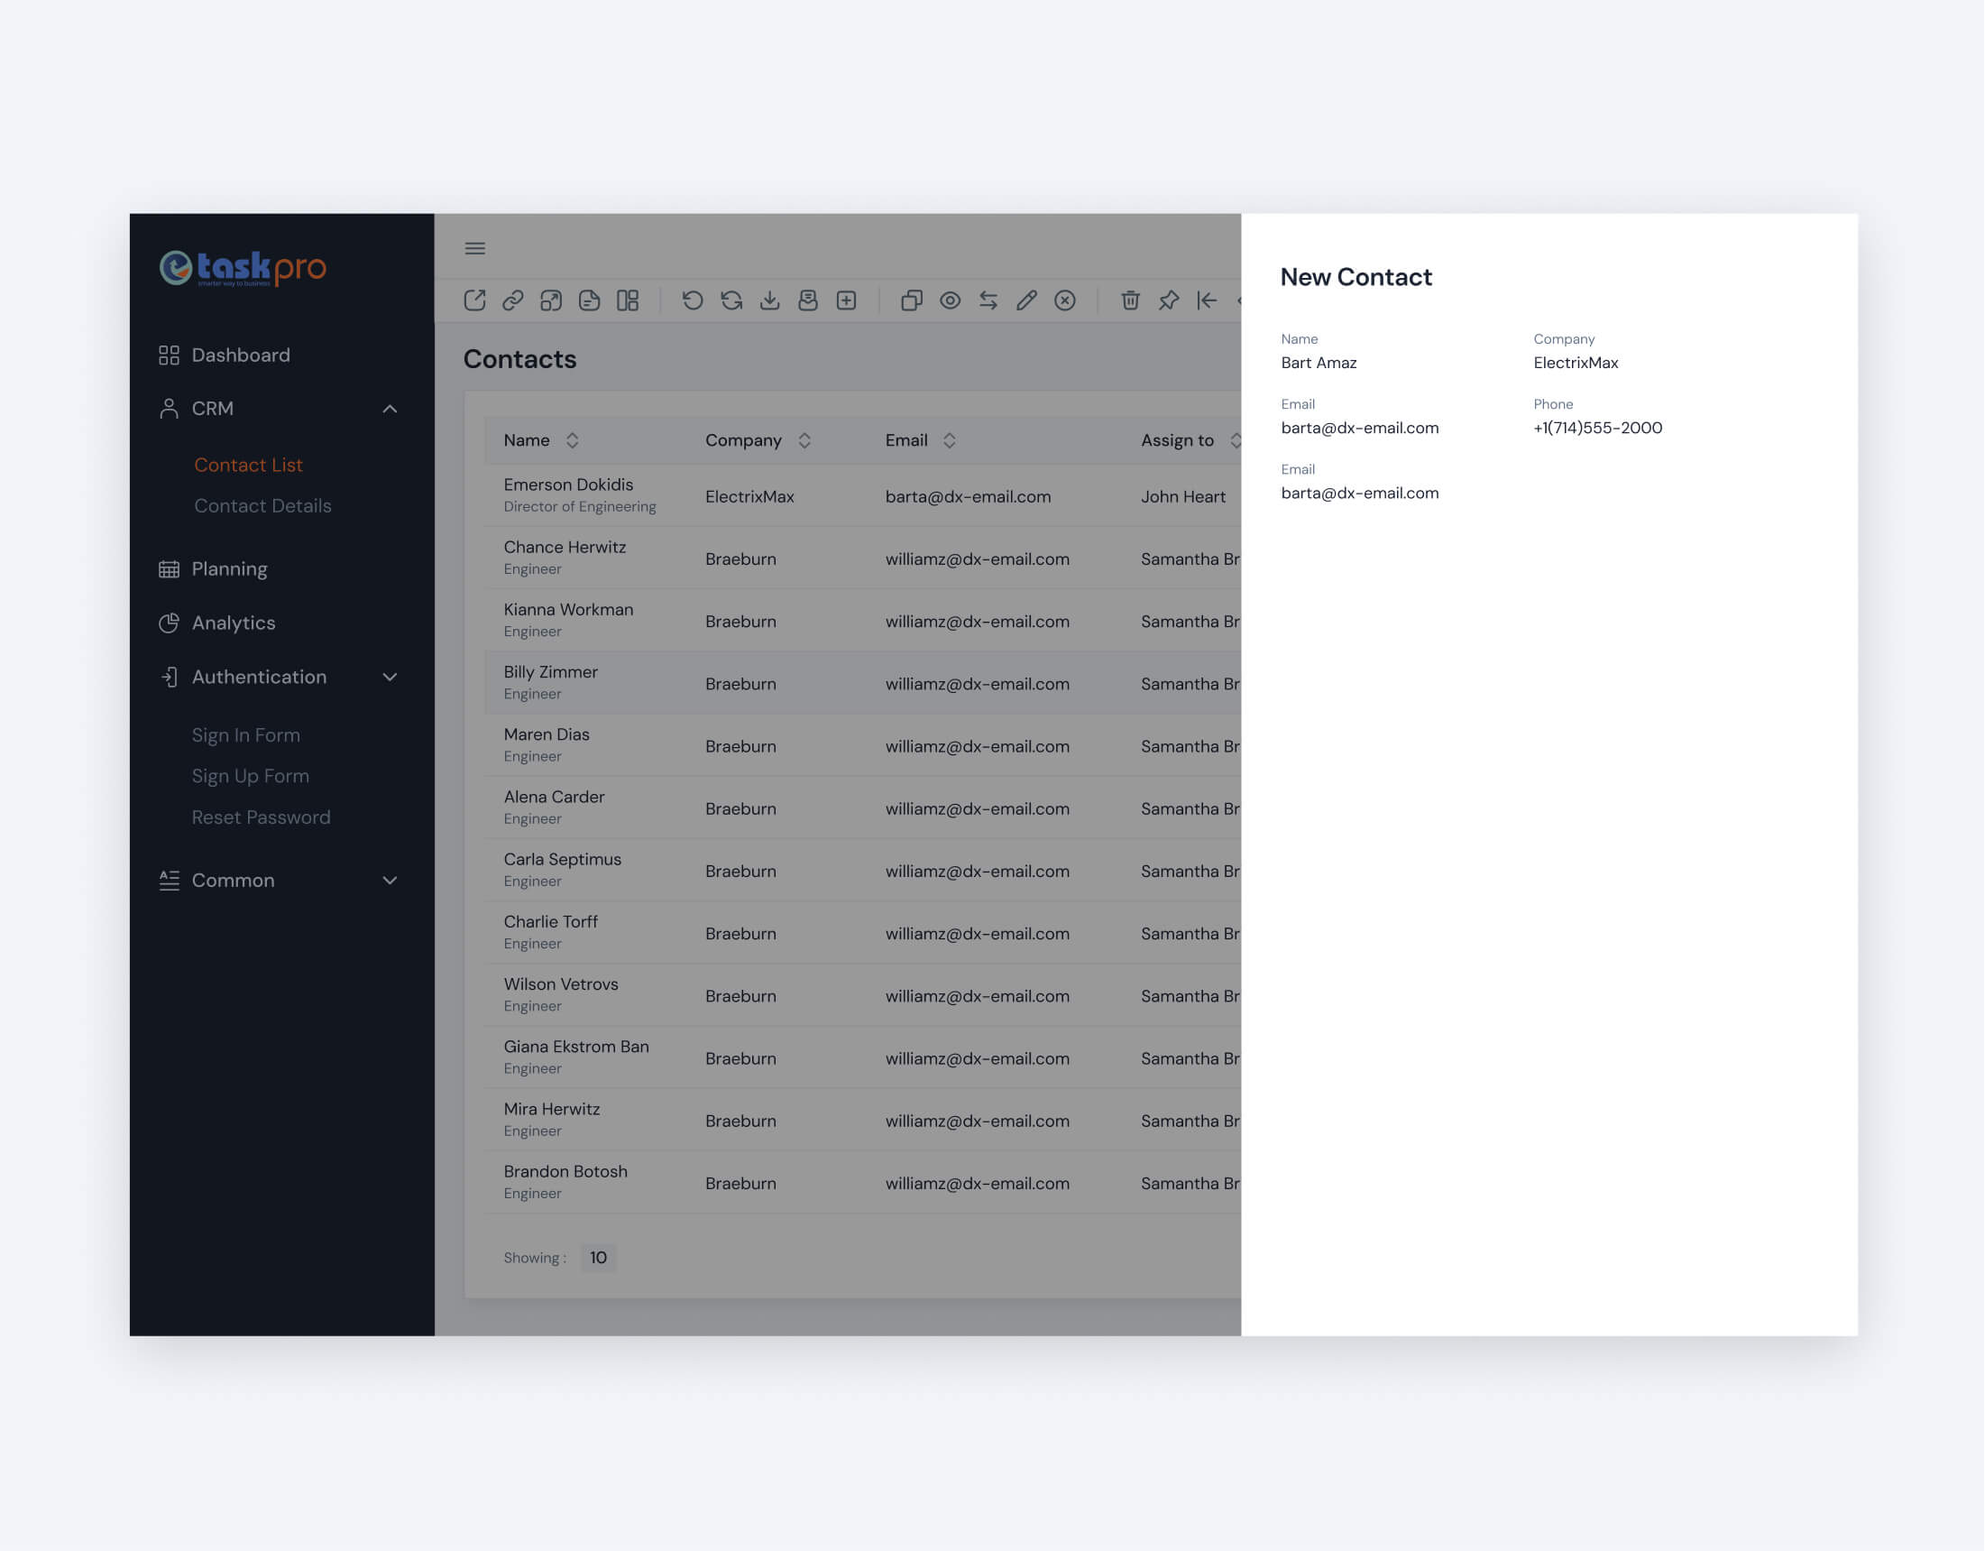Open the Sign Up Form link
Image resolution: width=1985 pixels, height=1551 pixels.
pyautogui.click(x=250, y=776)
